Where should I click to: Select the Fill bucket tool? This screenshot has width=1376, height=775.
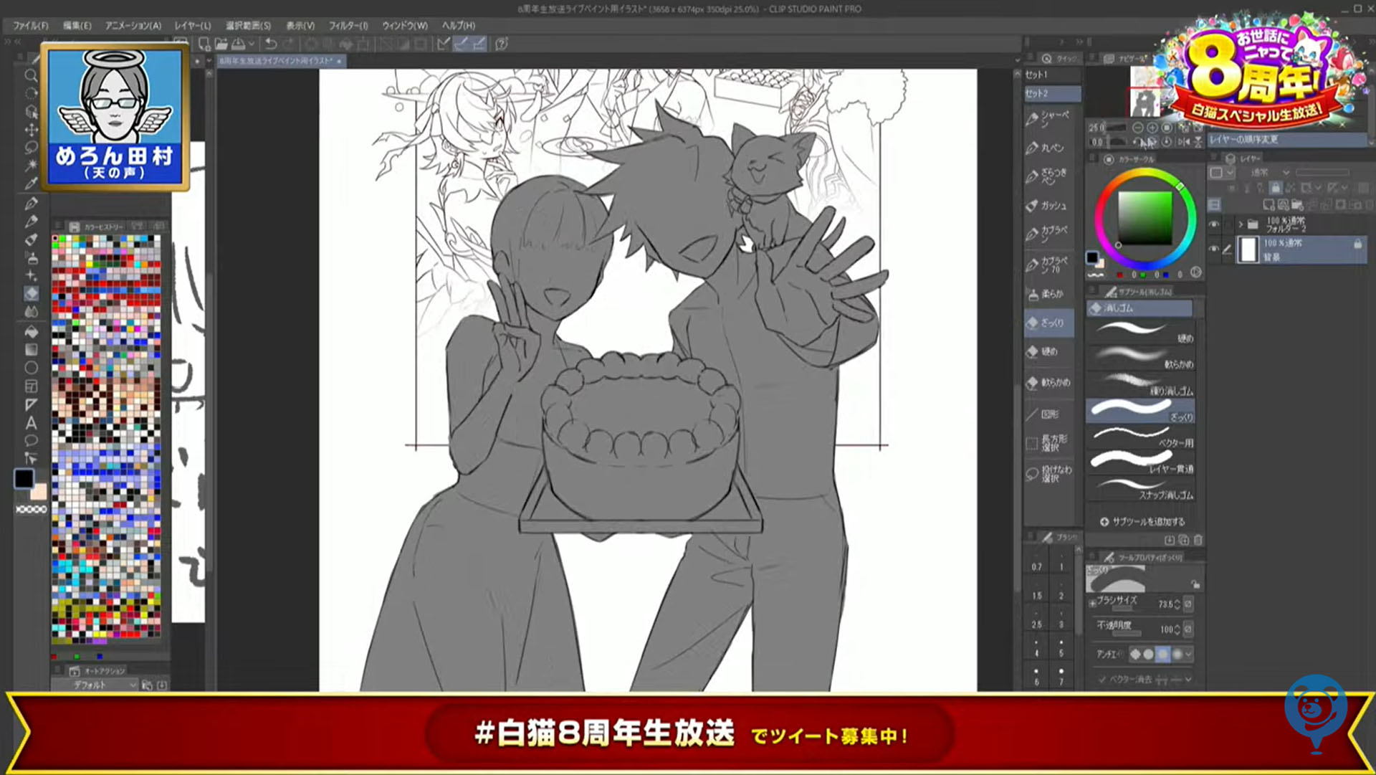[32, 332]
